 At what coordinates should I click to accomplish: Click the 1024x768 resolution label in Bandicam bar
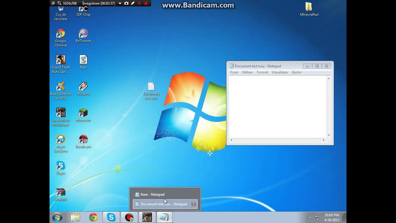pos(70,3)
